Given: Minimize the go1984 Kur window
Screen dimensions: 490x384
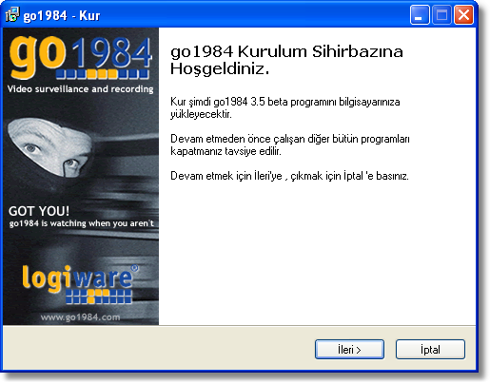Looking at the screenshot, I should coord(420,14).
